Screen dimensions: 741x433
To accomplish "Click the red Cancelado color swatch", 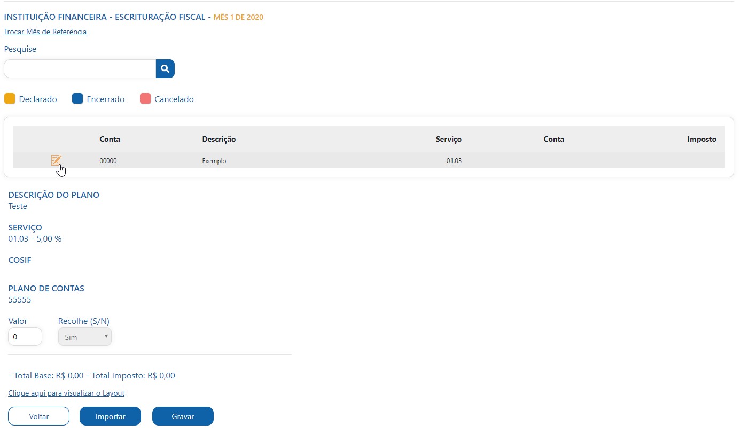I will click(145, 99).
